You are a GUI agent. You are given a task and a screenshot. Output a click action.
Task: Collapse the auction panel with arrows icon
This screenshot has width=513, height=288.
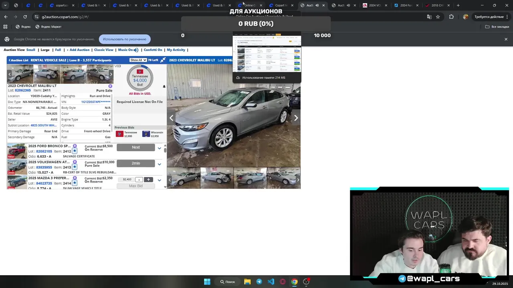(x=163, y=60)
